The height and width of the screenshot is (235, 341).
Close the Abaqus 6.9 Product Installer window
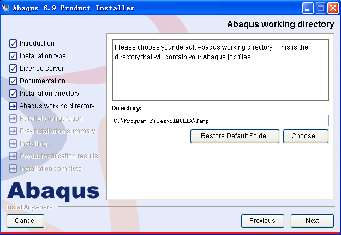pyautogui.click(x=333, y=8)
